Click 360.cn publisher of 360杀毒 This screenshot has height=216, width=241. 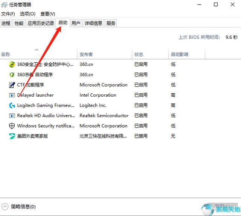[86, 75]
